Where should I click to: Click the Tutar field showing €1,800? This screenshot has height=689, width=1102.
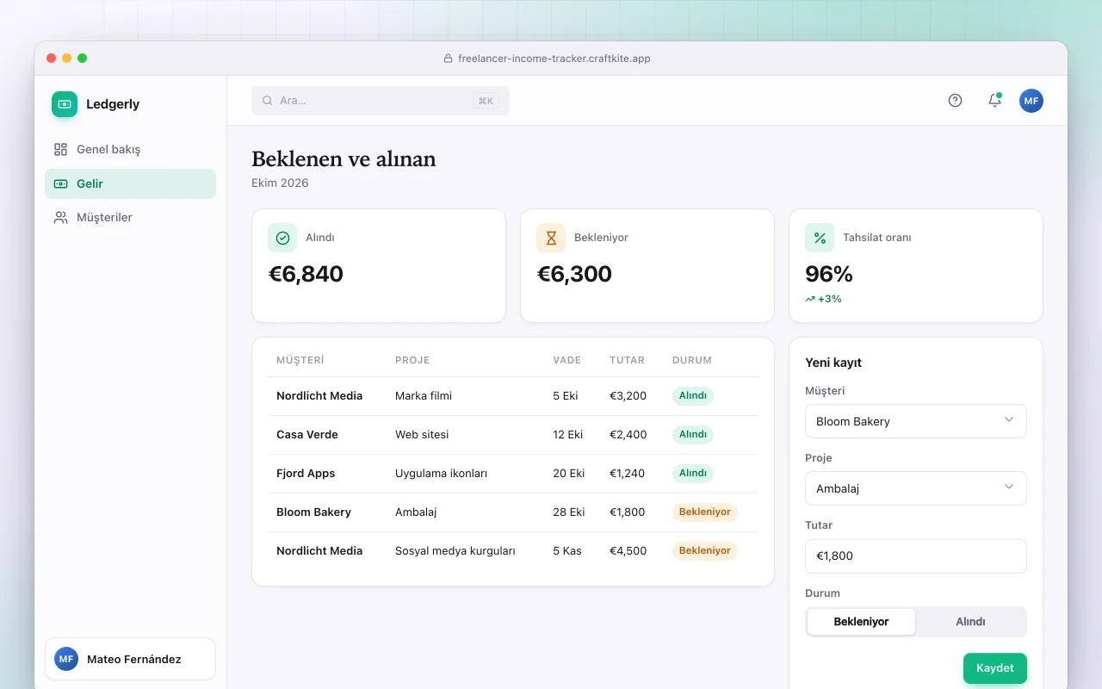point(916,556)
